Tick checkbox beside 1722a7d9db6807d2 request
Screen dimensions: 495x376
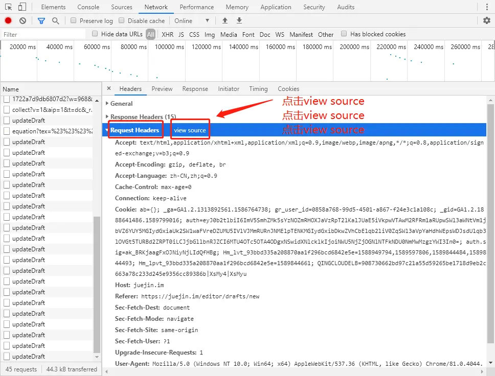6,99
